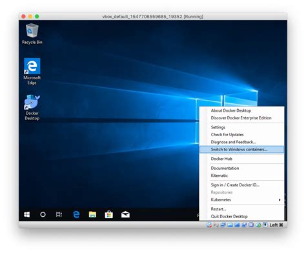Select Discover Docker Enterprise Edition
306x253 pixels.
click(x=241, y=118)
